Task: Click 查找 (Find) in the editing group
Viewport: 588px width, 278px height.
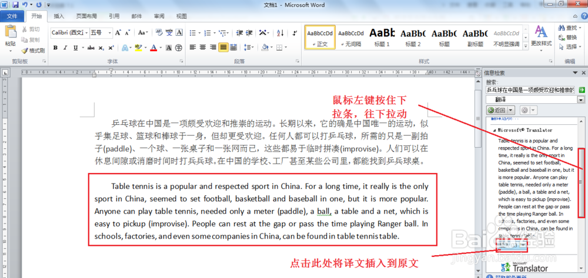Action: (x=568, y=28)
